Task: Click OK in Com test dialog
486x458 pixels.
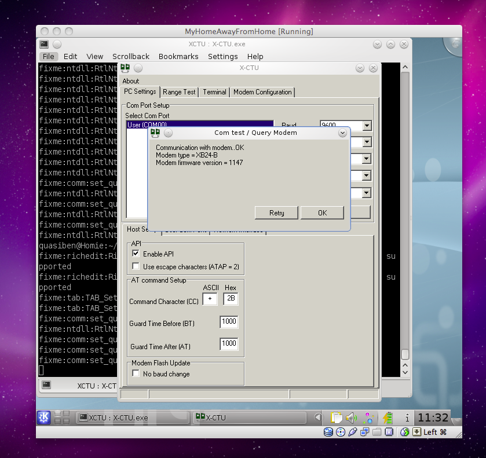Action: (x=322, y=213)
